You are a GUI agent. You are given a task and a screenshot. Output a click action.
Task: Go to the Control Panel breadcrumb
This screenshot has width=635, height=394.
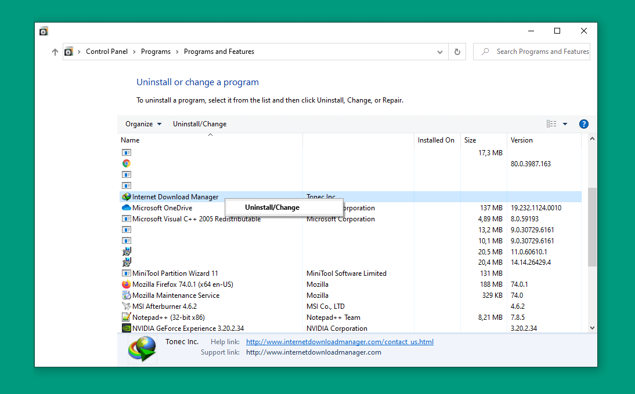106,52
